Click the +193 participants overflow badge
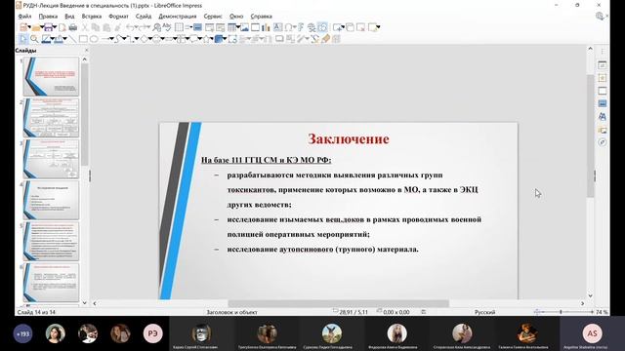The image size is (625, 351). (22, 333)
